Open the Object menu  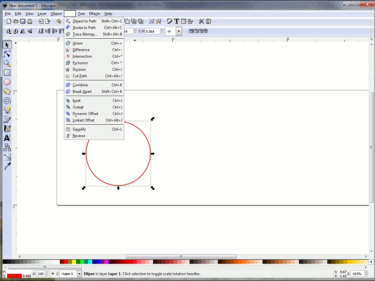pyautogui.click(x=56, y=14)
